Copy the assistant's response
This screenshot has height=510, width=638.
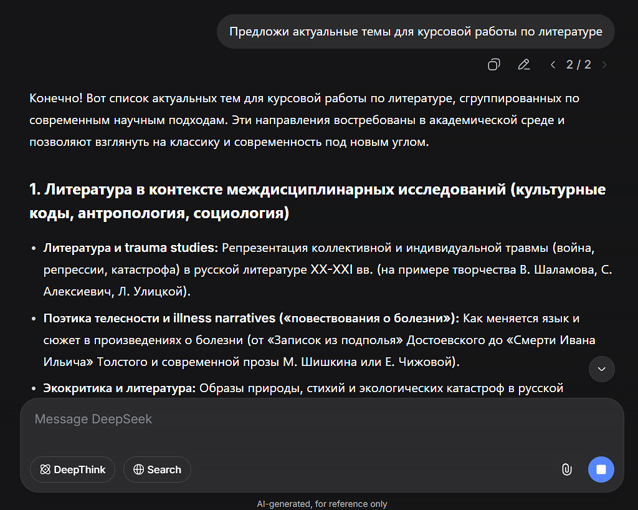coord(493,64)
